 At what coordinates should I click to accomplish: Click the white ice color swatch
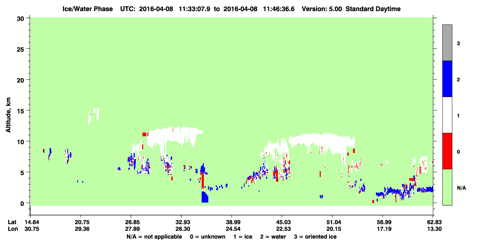[x=447, y=115]
